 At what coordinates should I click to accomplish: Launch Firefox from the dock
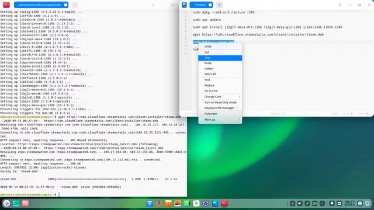(159, 204)
